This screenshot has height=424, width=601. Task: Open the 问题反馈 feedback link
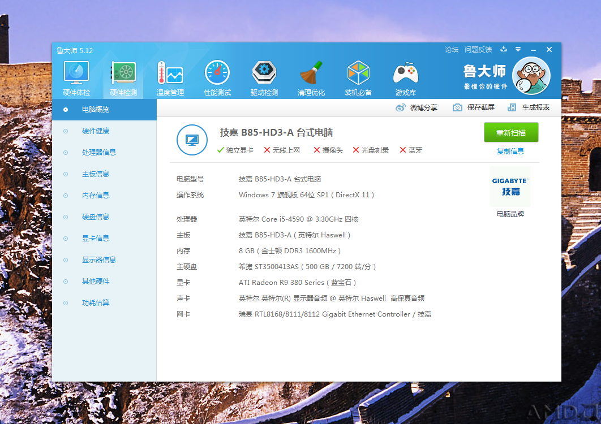tap(478, 49)
